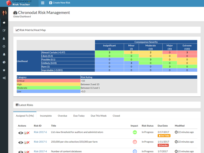The image size is (204, 153).
Task: Select the Assigned To [Me] tab
Action: point(25,116)
